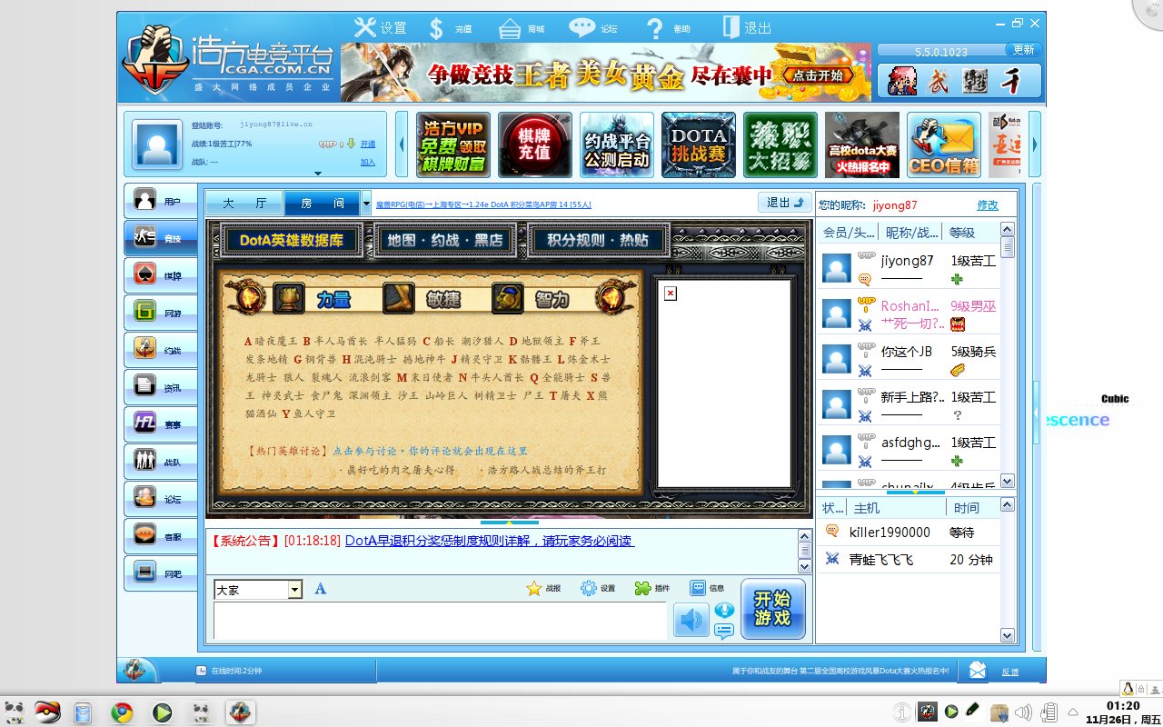The image size is (1163, 727).
Task: Switch to 房间 tab
Action: (322, 203)
